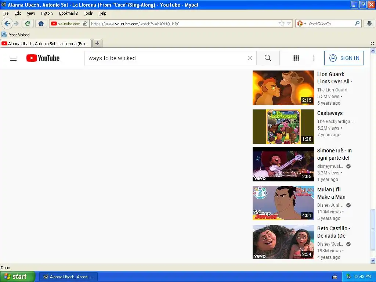
Task: Click the browser Forward arrow
Action: (x=17, y=23)
